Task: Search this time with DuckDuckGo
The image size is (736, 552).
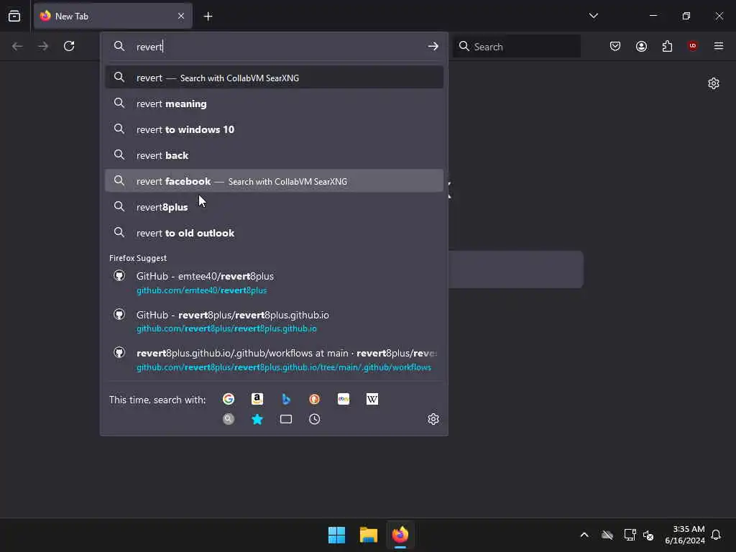Action: (315, 399)
